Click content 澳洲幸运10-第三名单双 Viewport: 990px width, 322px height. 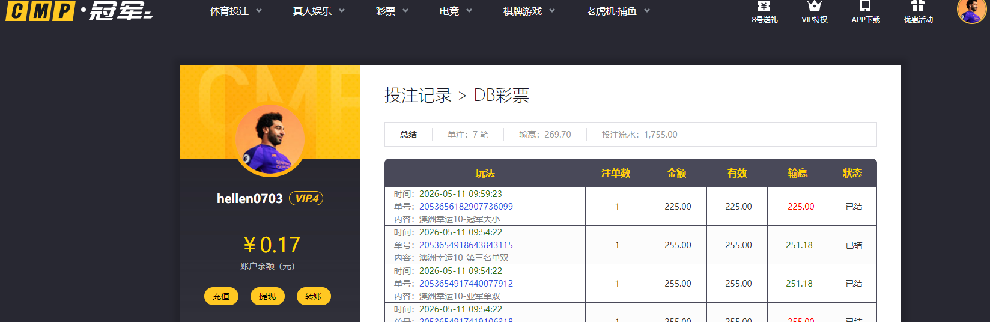(464, 258)
